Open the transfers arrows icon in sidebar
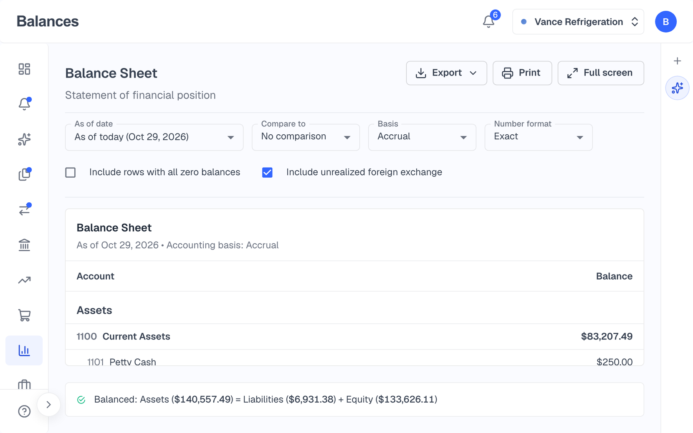The width and height of the screenshot is (693, 433). pos(24,210)
